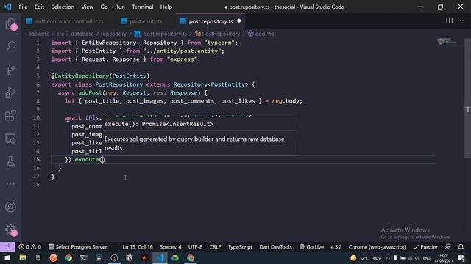
Task: Switch to VS Code taskbar icon
Action: [x=160, y=258]
